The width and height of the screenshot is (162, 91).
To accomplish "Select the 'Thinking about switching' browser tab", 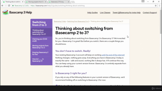I will pyautogui.click(x=13, y=2).
